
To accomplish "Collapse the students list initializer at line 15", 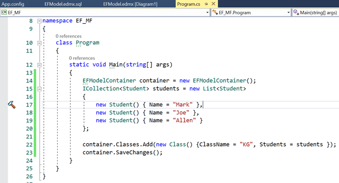I will pyautogui.click(x=39, y=89).
